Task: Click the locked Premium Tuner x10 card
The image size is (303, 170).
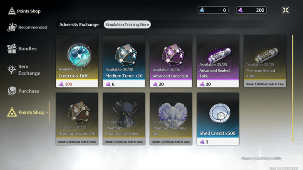Action: (77, 119)
